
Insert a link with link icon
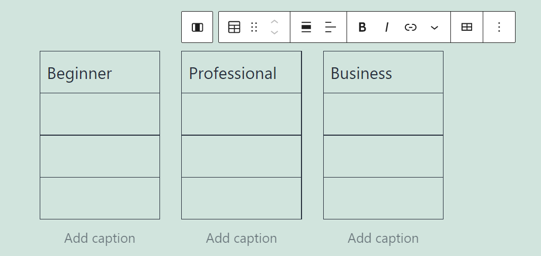411,28
